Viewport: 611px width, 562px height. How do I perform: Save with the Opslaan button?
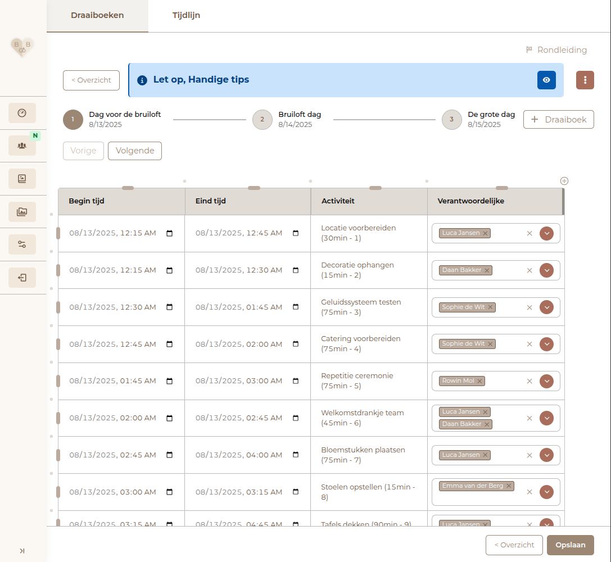[x=570, y=545]
